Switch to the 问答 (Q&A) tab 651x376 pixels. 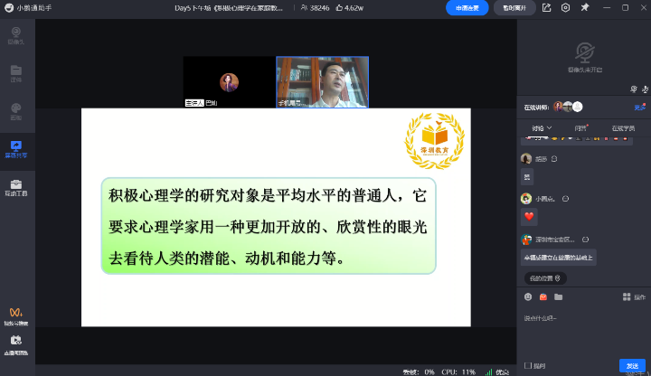(x=580, y=127)
